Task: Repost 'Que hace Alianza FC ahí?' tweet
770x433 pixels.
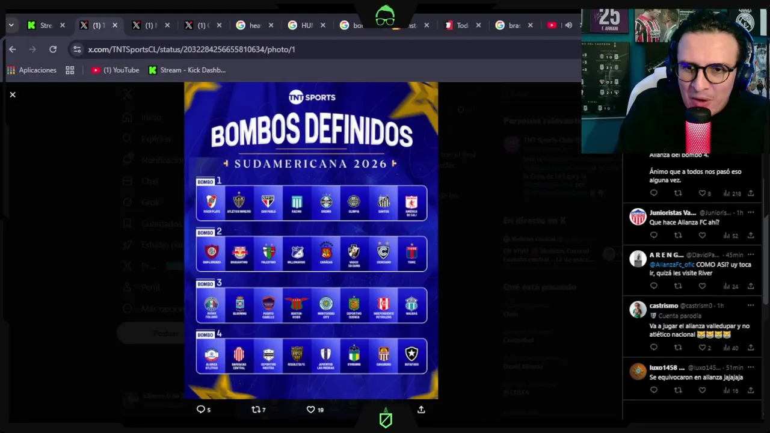Action: (x=678, y=235)
